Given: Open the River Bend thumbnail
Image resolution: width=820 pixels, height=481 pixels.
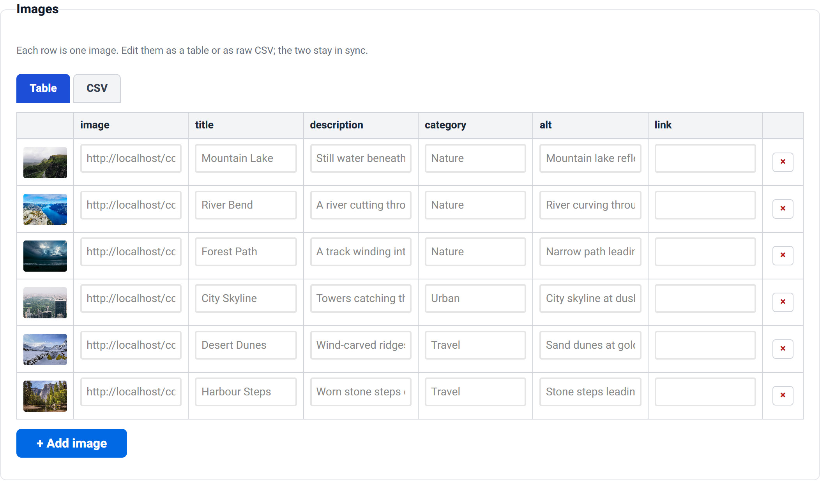Looking at the screenshot, I should [45, 209].
